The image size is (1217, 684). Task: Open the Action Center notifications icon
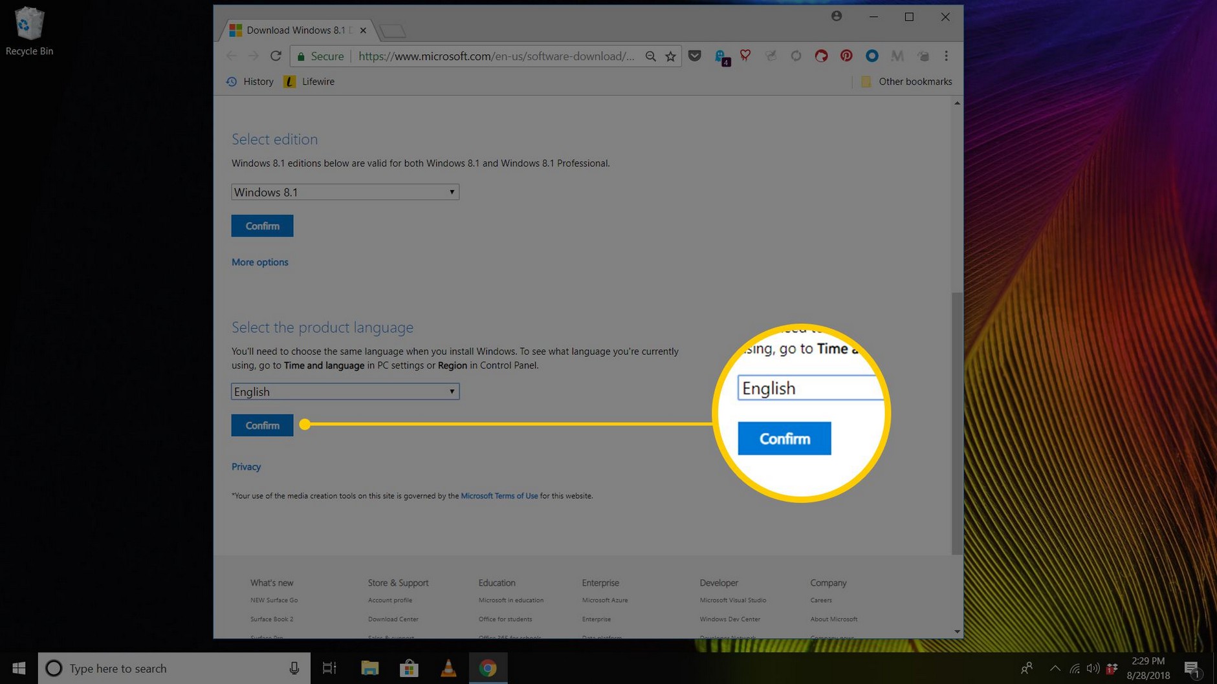(1192, 668)
